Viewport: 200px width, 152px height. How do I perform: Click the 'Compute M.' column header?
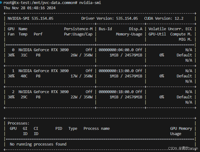[x=181, y=34]
